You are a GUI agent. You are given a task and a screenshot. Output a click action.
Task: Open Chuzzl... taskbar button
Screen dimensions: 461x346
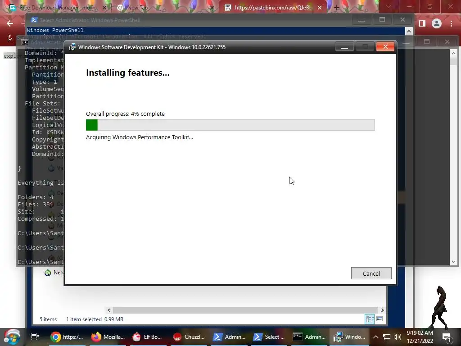tap(189, 337)
